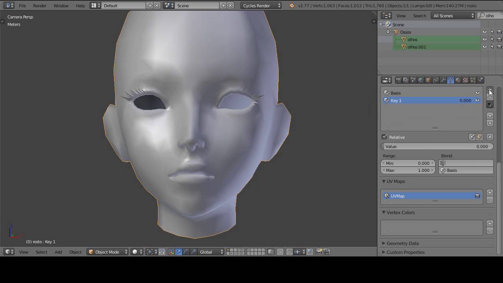Open the Particles properties tab
This screenshot has height=283, width=503.
click(473, 80)
